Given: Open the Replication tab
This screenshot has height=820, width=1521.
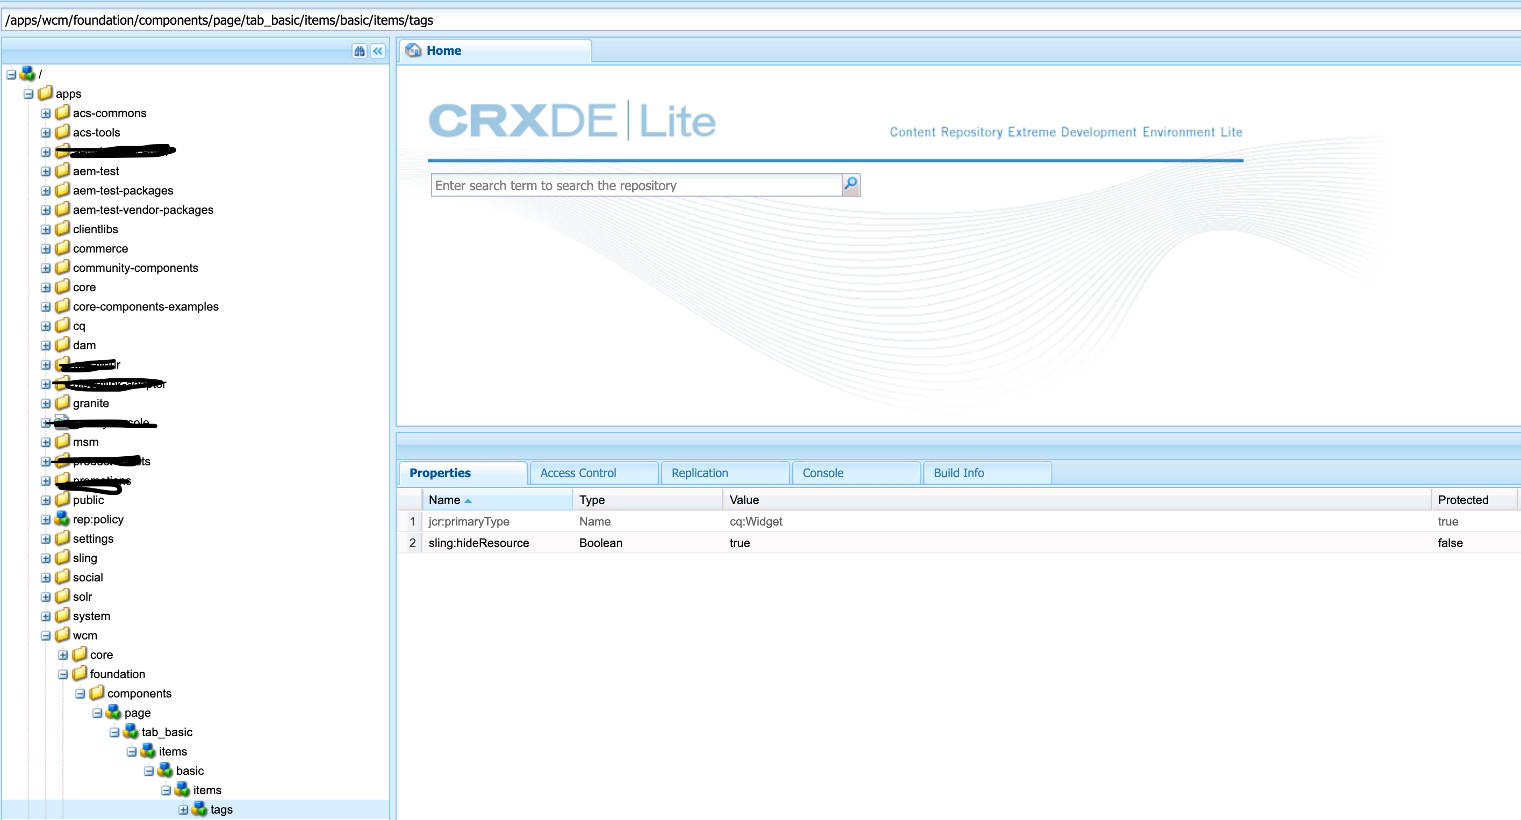Looking at the screenshot, I should click(x=699, y=473).
